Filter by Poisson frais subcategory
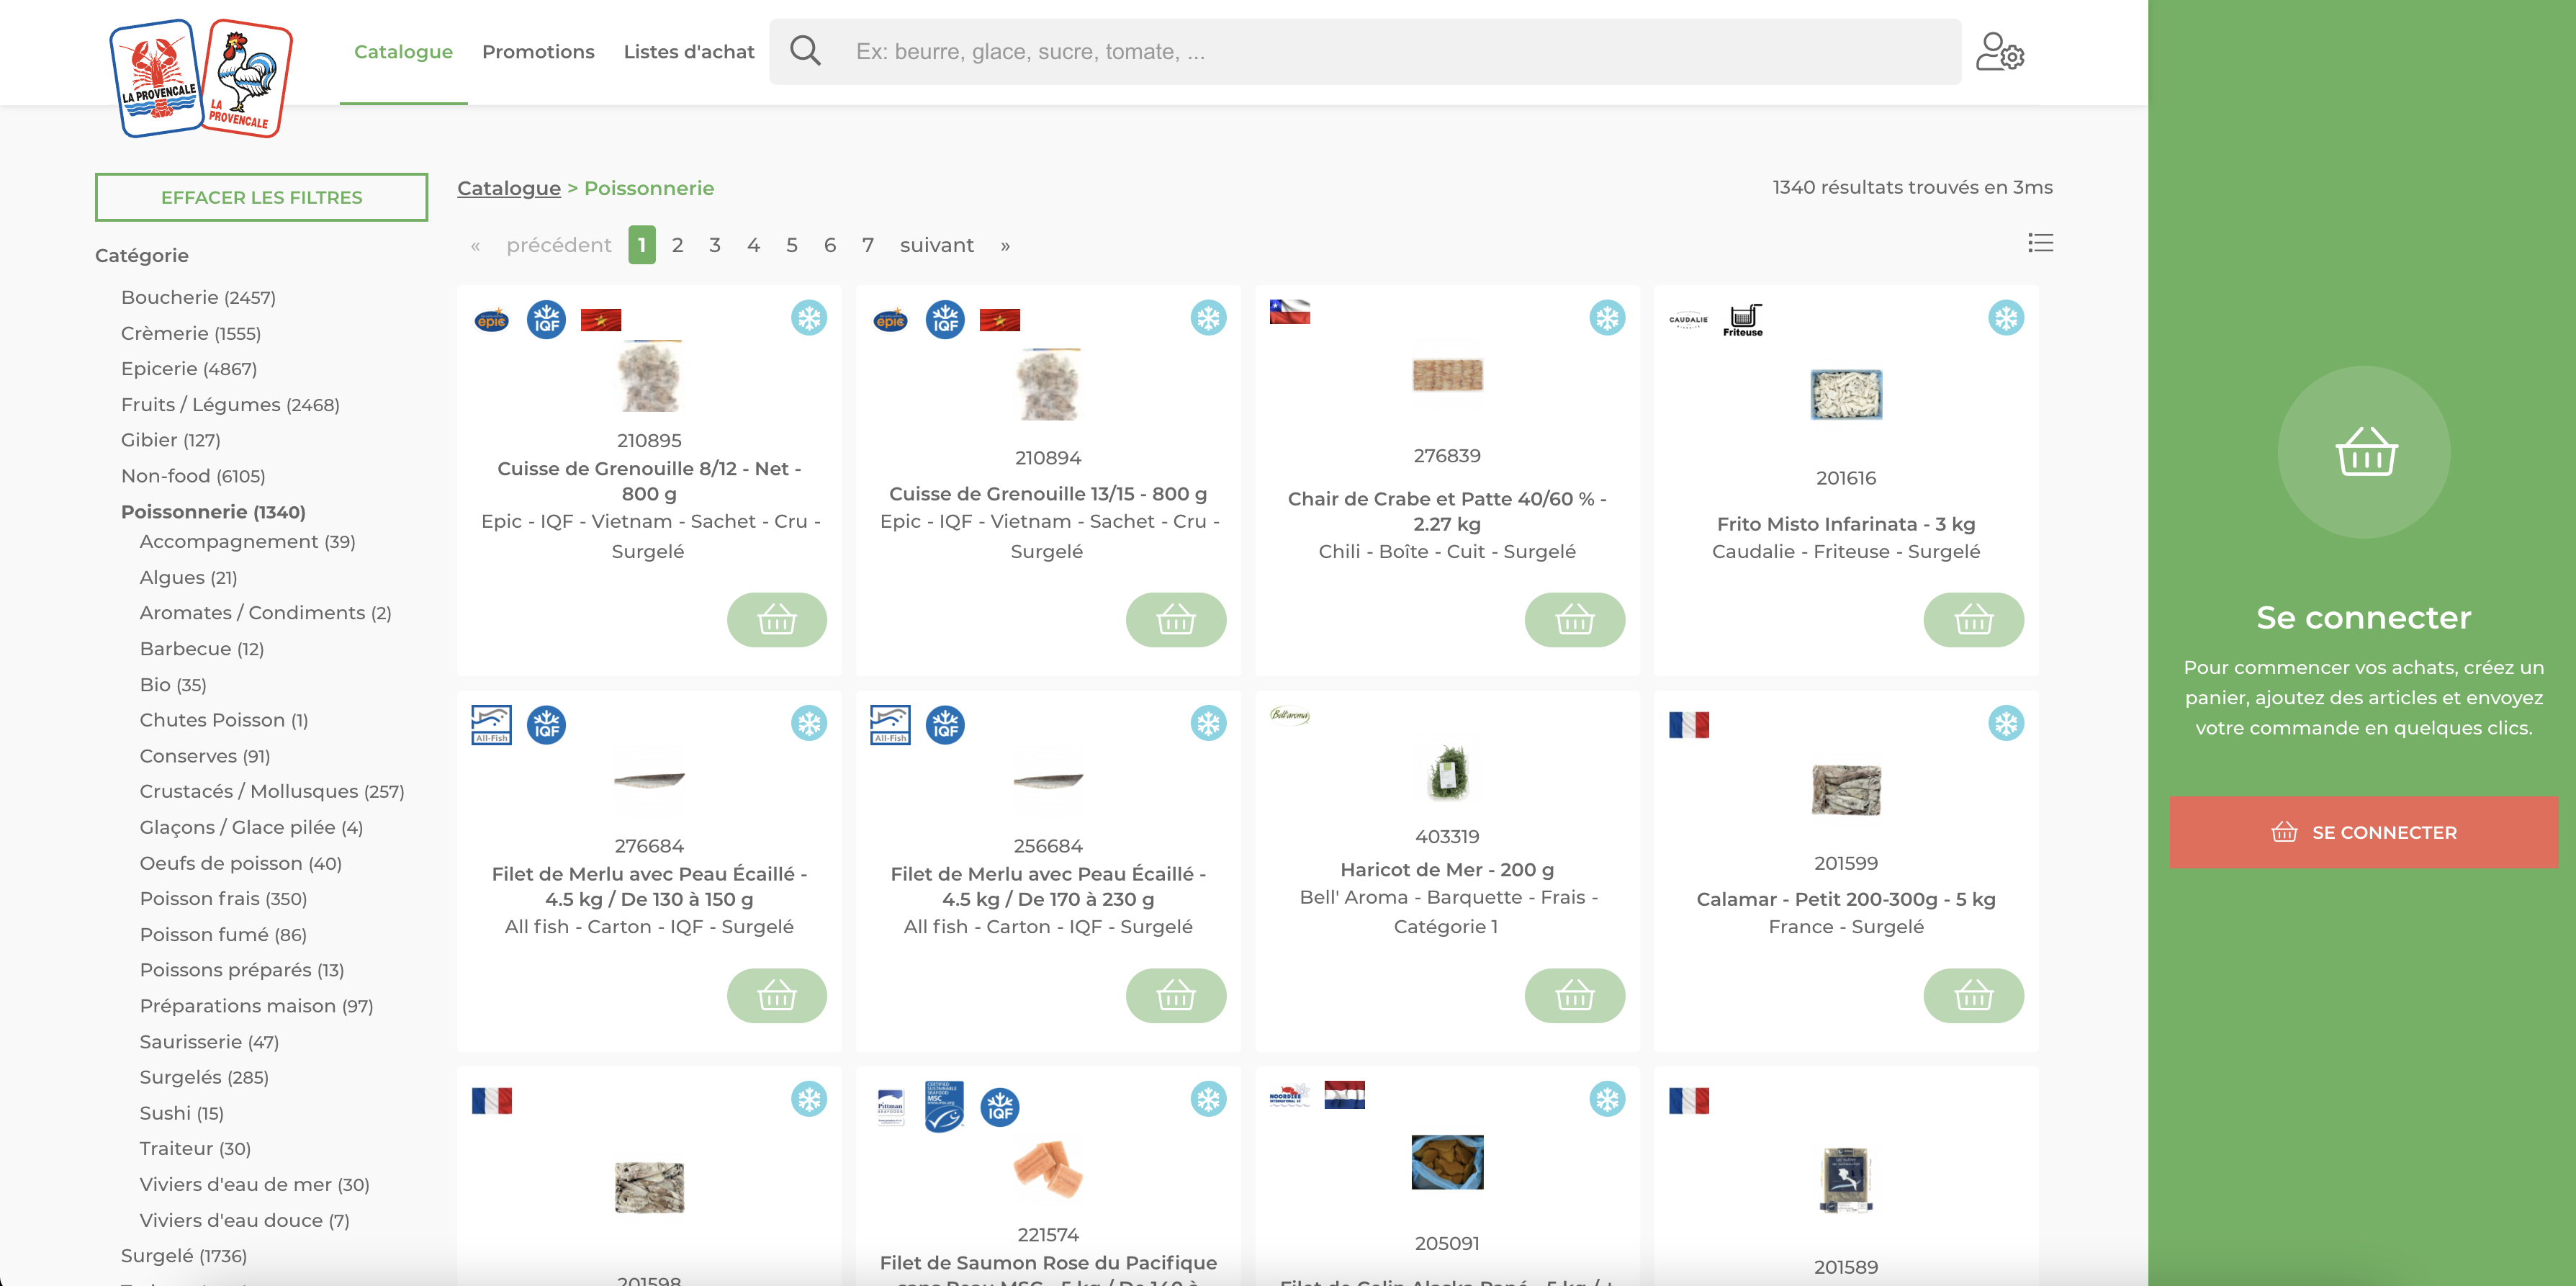The image size is (2576, 1286). point(223,898)
